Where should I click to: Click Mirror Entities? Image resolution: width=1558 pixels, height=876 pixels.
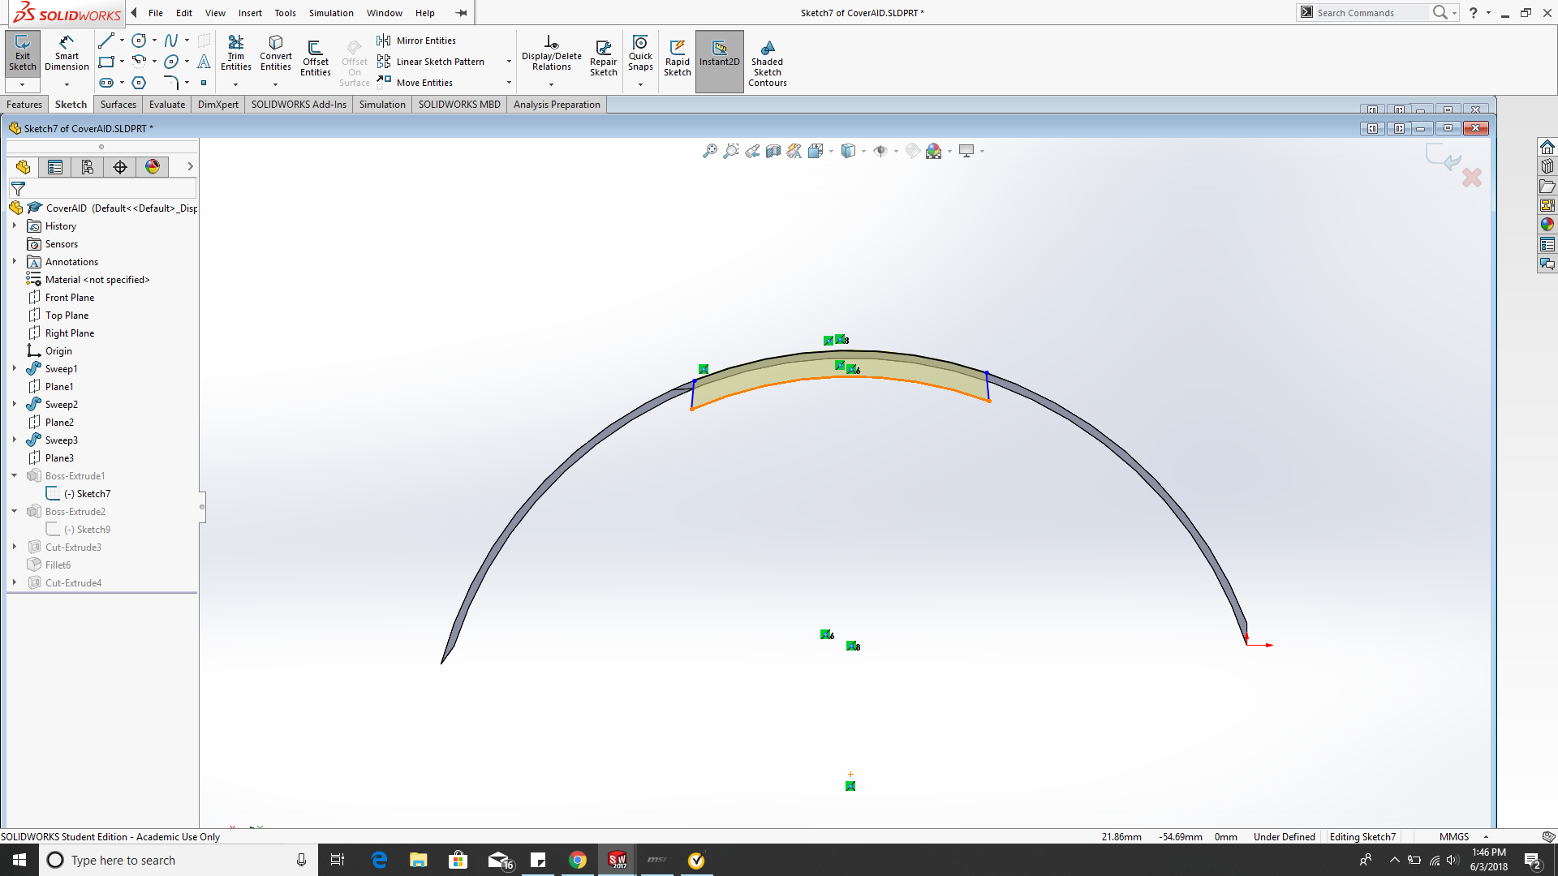point(416,41)
